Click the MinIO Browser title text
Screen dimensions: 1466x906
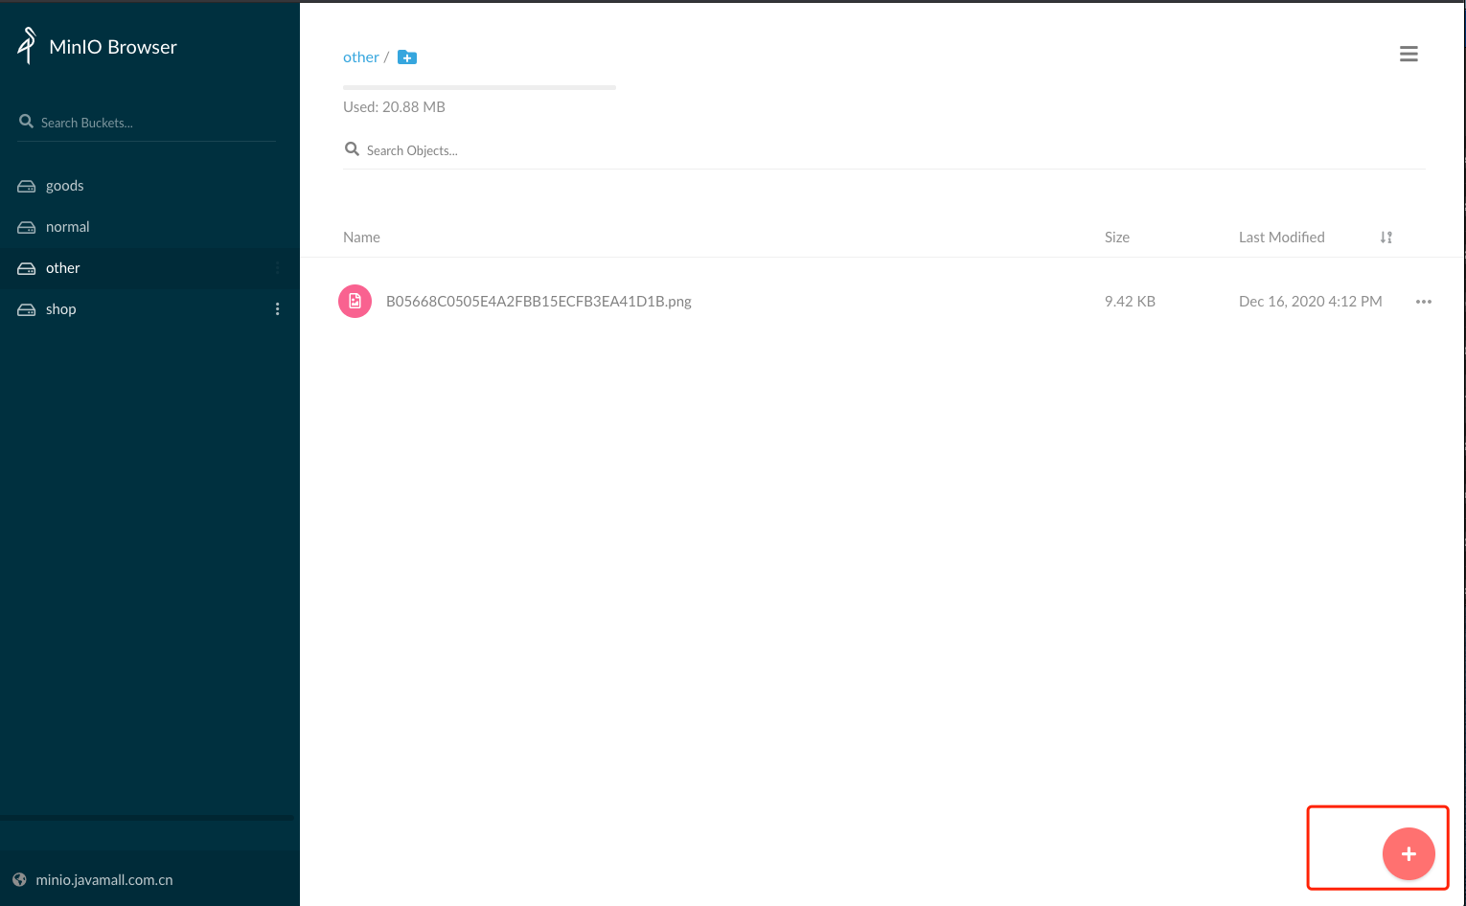click(x=113, y=47)
